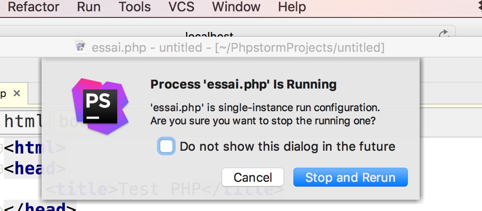Open the Refactor menu
Viewport: 482px width, 211px height.
point(34,7)
